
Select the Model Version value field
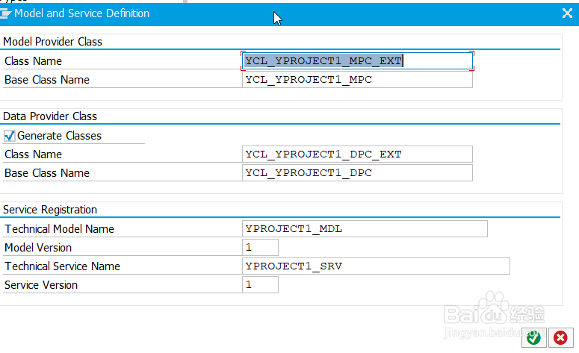pos(260,248)
